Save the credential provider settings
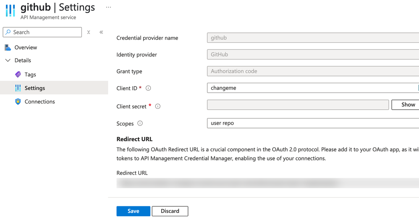This screenshot has width=419, height=218. click(x=133, y=211)
